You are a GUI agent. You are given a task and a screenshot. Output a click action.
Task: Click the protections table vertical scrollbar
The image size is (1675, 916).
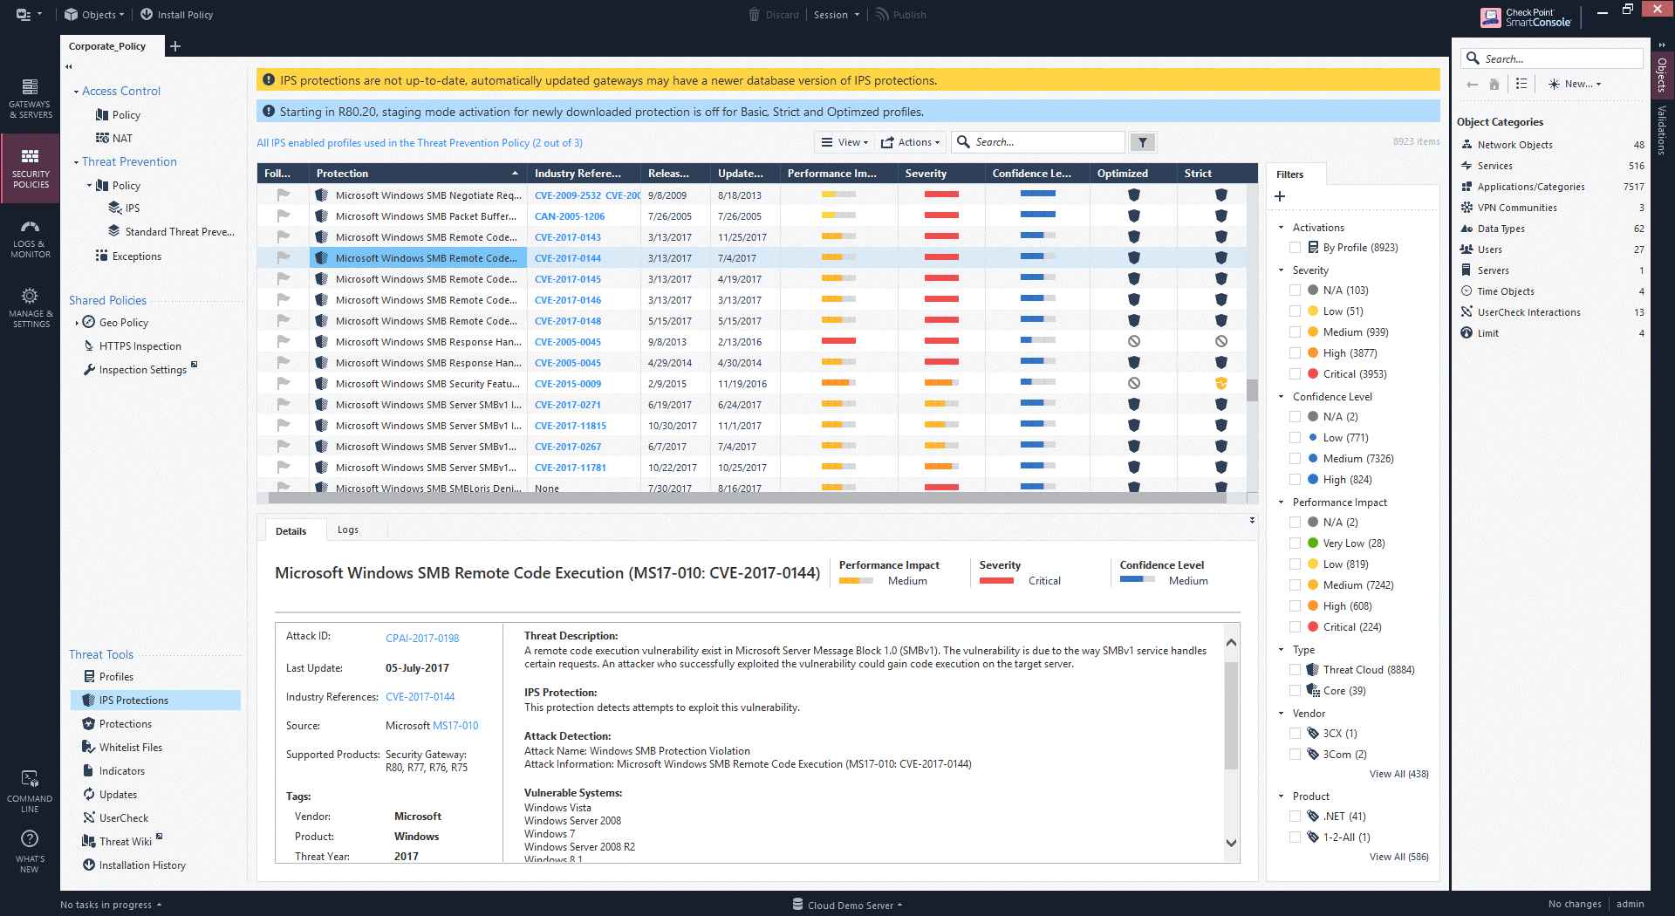[1252, 389]
